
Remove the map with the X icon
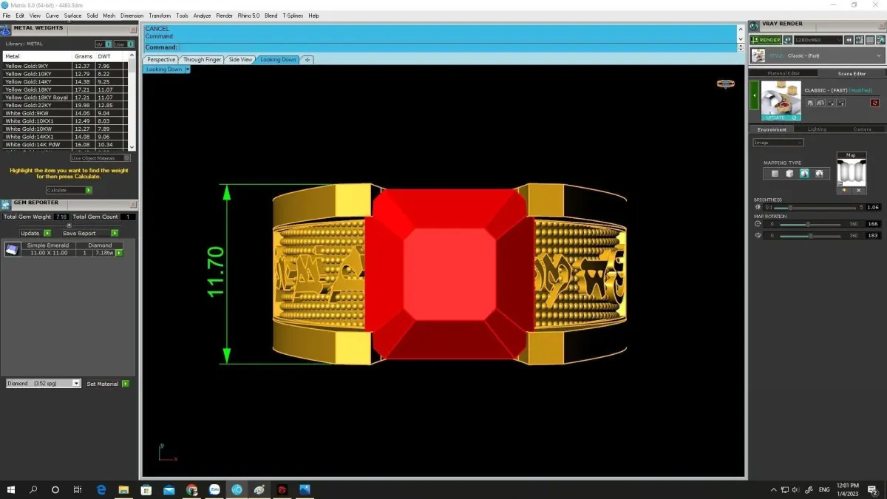858,191
